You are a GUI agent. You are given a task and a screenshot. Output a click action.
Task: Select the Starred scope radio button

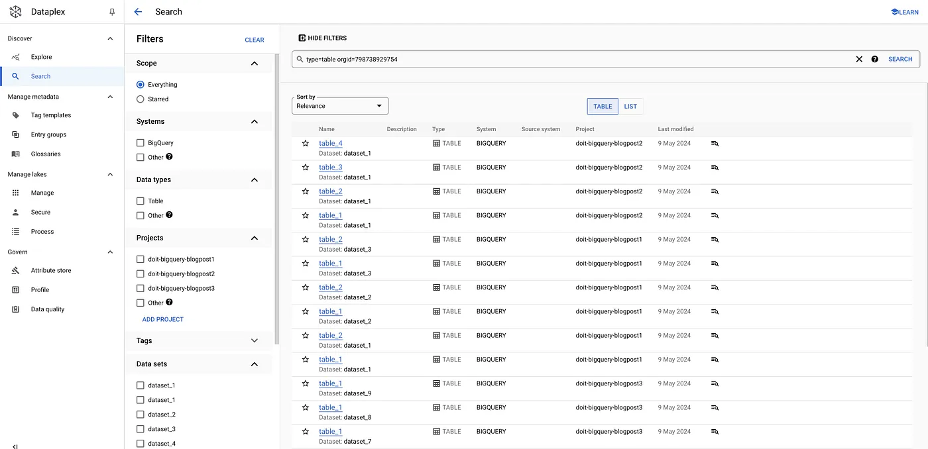pyautogui.click(x=140, y=99)
